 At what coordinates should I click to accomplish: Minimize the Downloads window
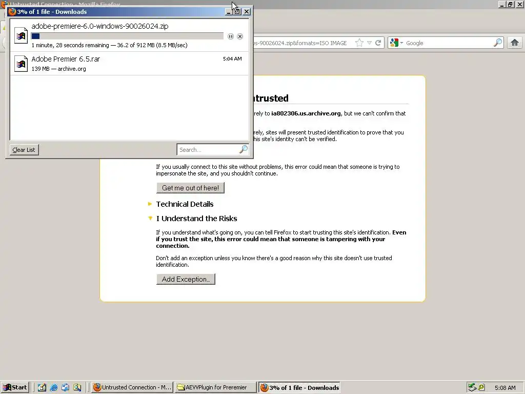click(228, 12)
